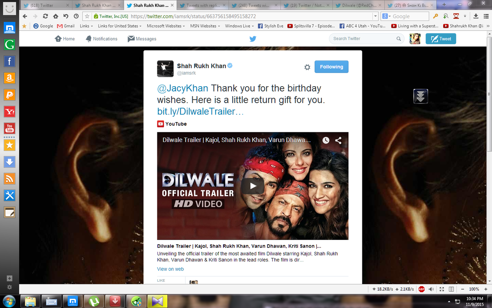Expand Microsoft Websites bookmark folder

[x=166, y=26]
